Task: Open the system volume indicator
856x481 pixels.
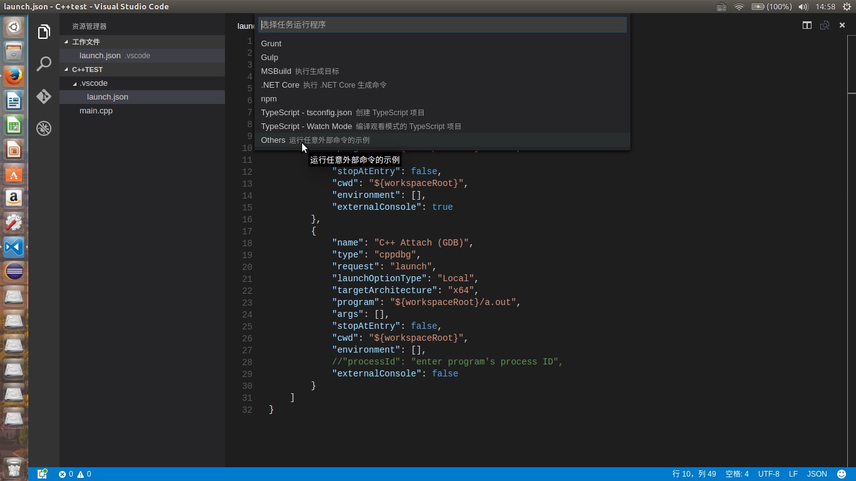Action: pyautogui.click(x=803, y=7)
